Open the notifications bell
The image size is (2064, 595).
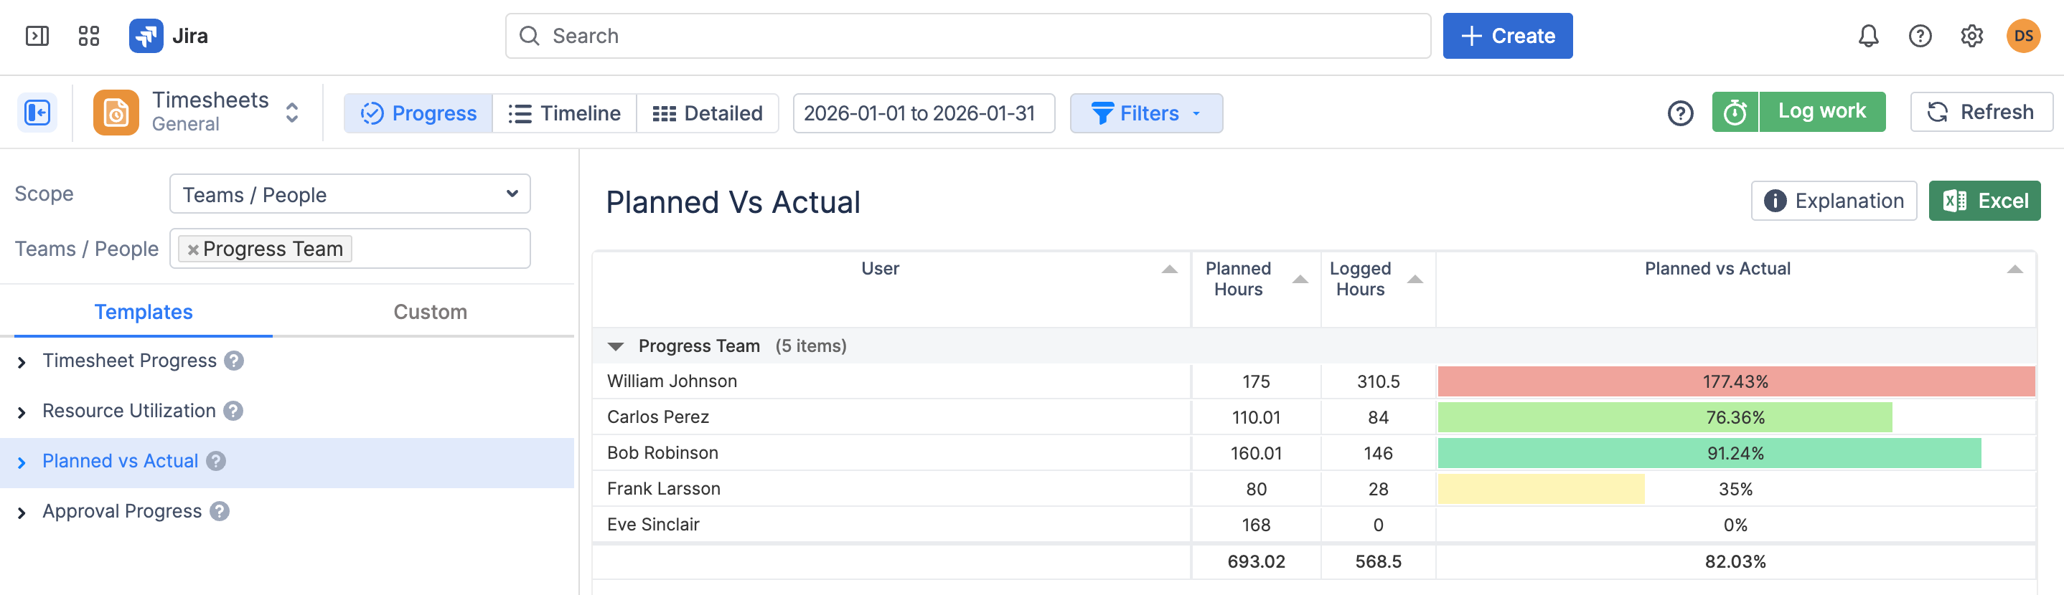point(1869,36)
